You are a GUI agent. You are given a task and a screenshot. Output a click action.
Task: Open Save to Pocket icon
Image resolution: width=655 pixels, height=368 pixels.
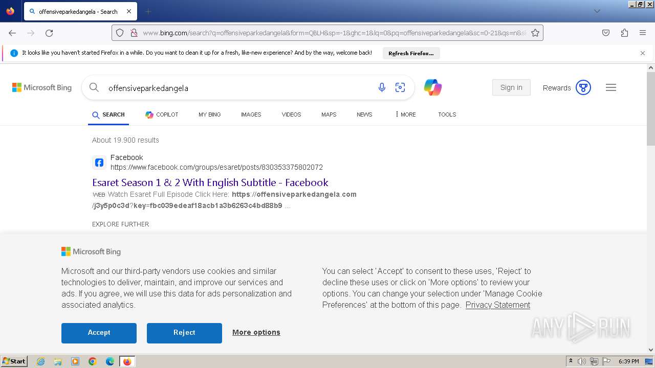(606, 33)
